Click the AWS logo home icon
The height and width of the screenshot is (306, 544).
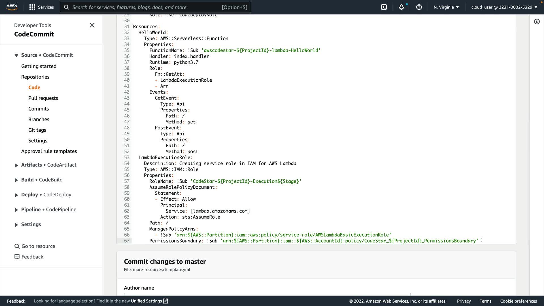[12, 7]
